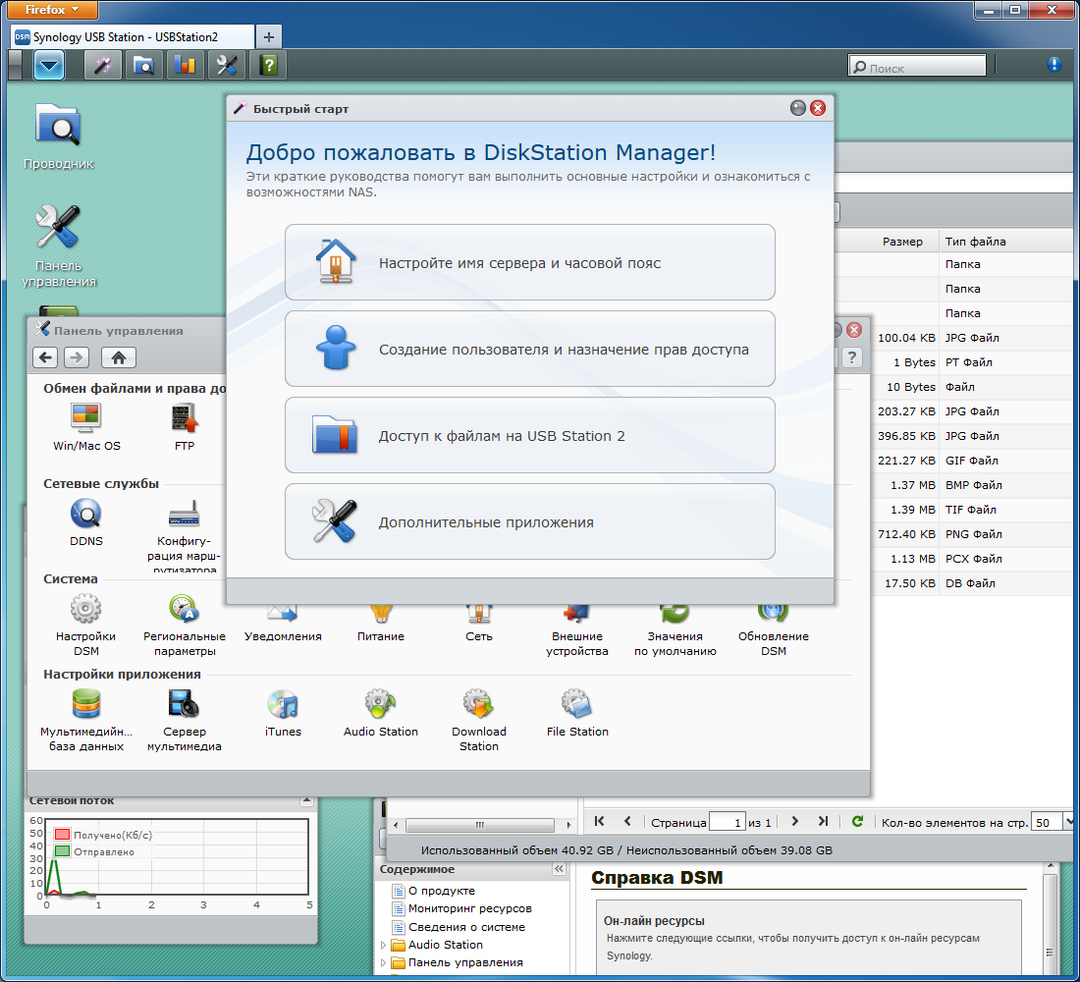Open Значения по умолчанию
1080x982 pixels.
click(x=675, y=630)
